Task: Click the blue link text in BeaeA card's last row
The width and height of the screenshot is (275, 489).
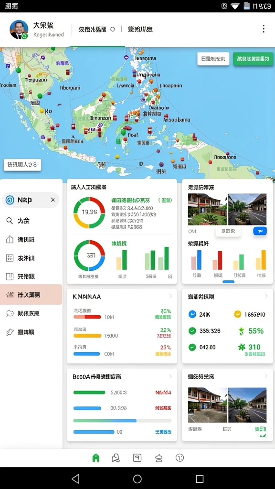Action: (x=163, y=432)
